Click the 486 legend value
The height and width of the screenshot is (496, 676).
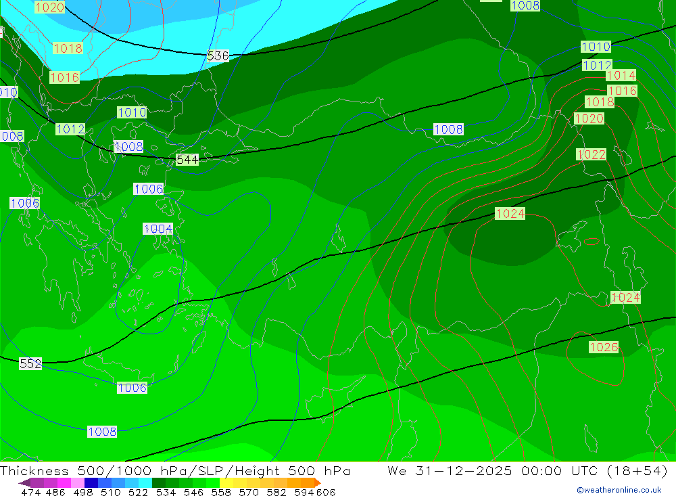(55, 492)
